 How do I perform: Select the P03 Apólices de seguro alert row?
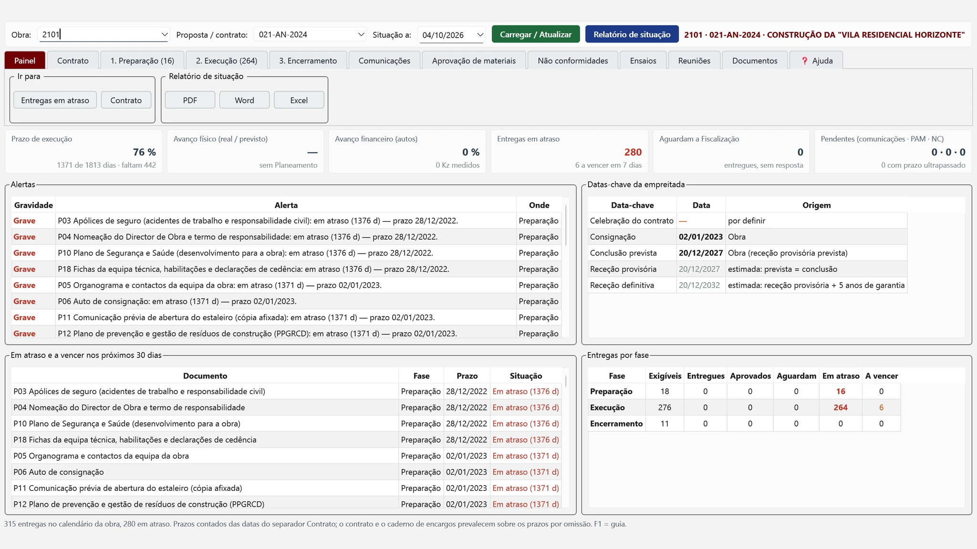[x=286, y=221]
